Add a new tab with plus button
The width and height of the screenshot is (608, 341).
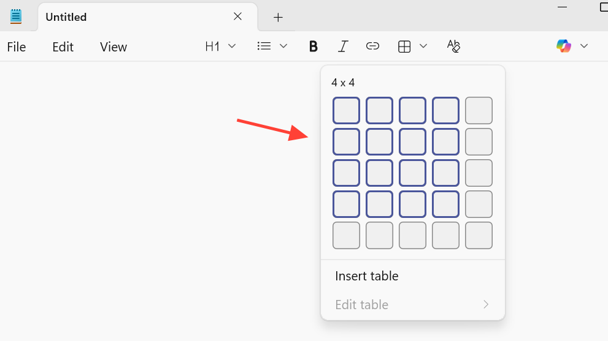(x=278, y=17)
